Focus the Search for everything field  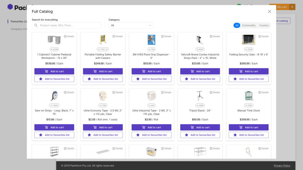[66, 25]
